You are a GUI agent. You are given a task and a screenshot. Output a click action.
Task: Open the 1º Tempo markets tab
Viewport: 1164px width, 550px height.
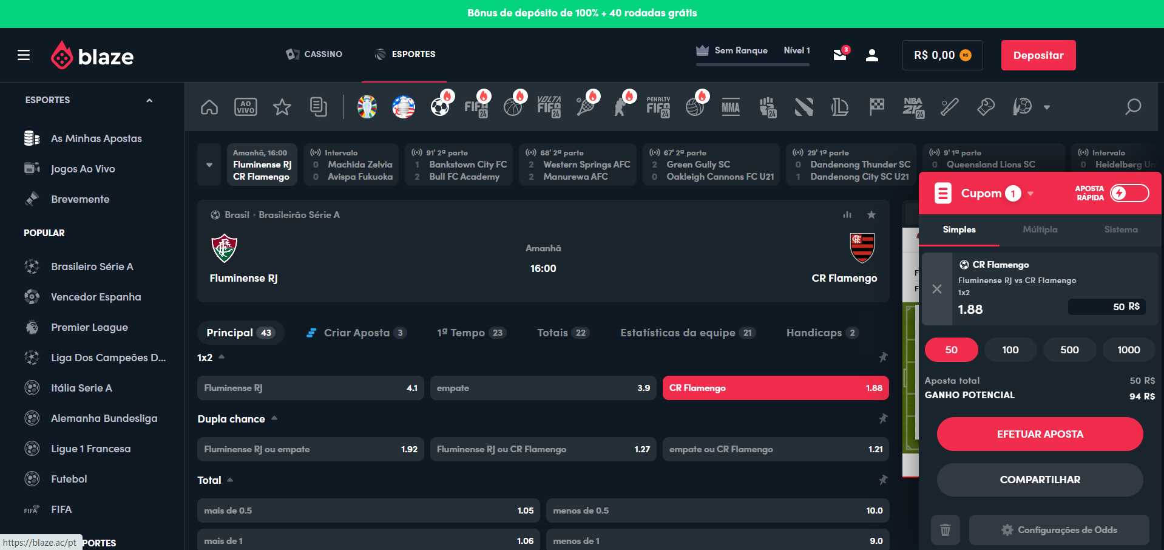point(471,333)
